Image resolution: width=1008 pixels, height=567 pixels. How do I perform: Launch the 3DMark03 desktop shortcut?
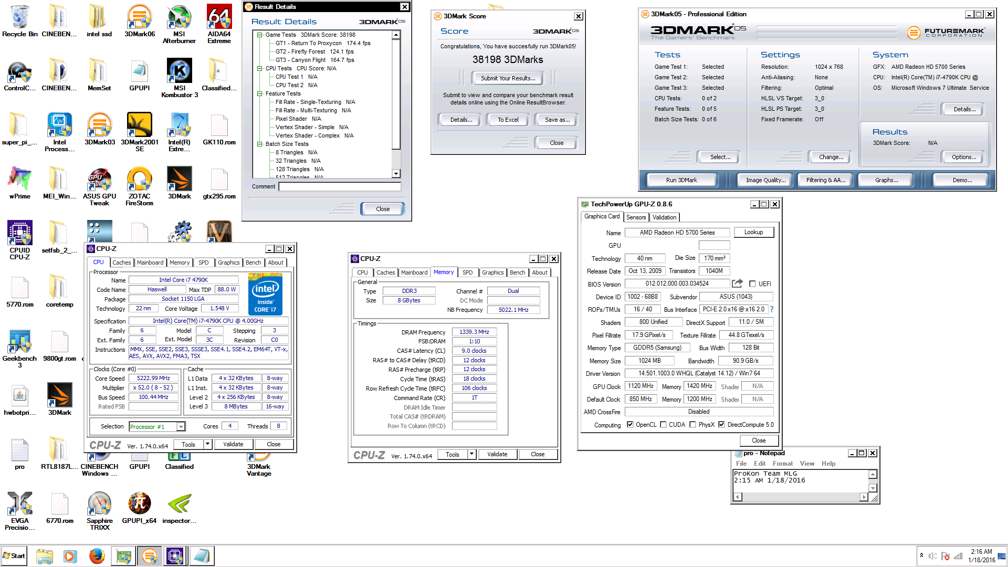click(x=99, y=129)
